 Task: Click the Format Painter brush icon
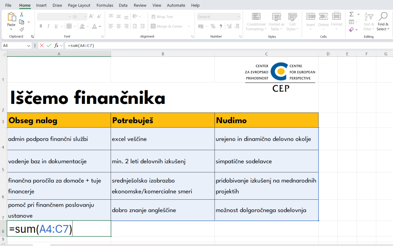click(21, 29)
